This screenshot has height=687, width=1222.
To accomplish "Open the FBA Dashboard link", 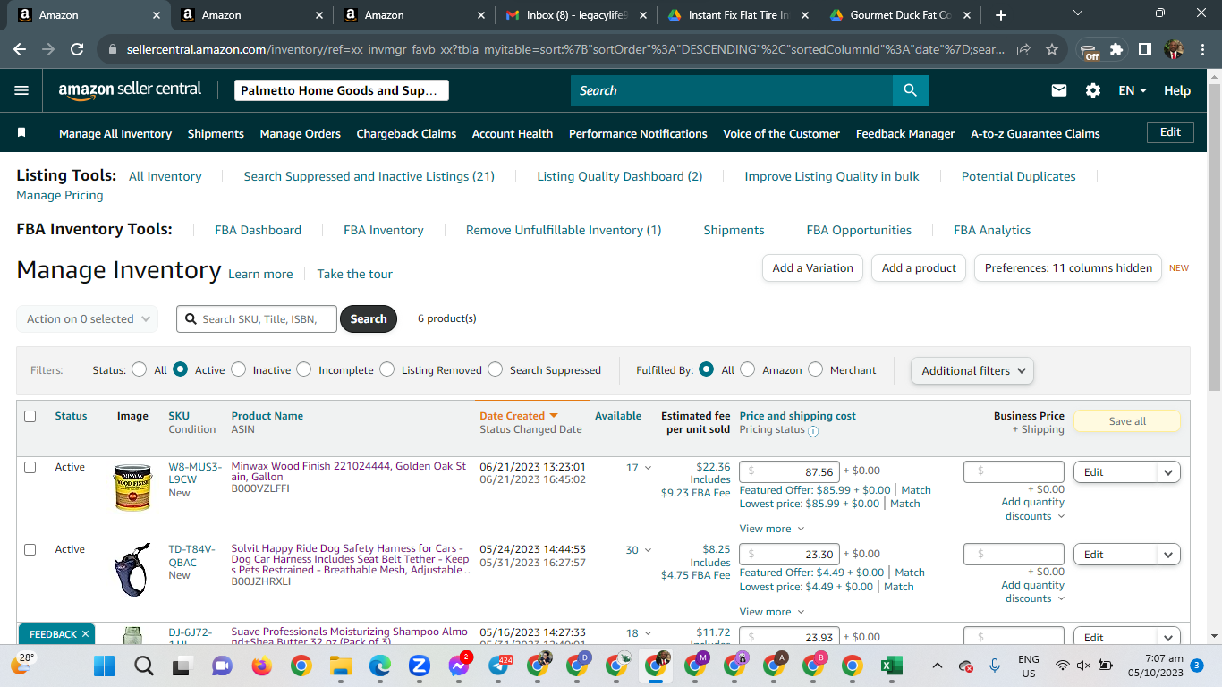I will (x=258, y=230).
